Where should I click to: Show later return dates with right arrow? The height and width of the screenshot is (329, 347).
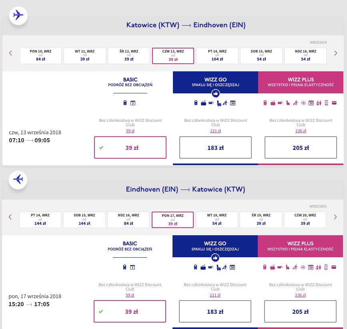click(x=335, y=217)
